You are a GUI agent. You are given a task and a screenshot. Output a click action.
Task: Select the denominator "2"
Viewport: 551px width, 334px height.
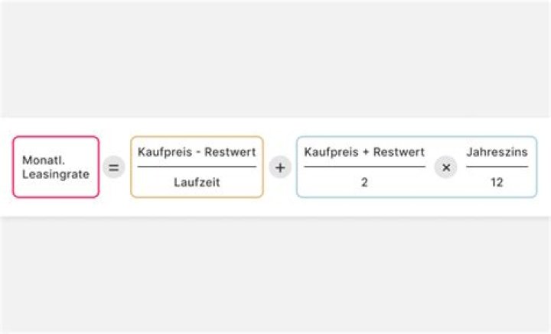point(364,183)
